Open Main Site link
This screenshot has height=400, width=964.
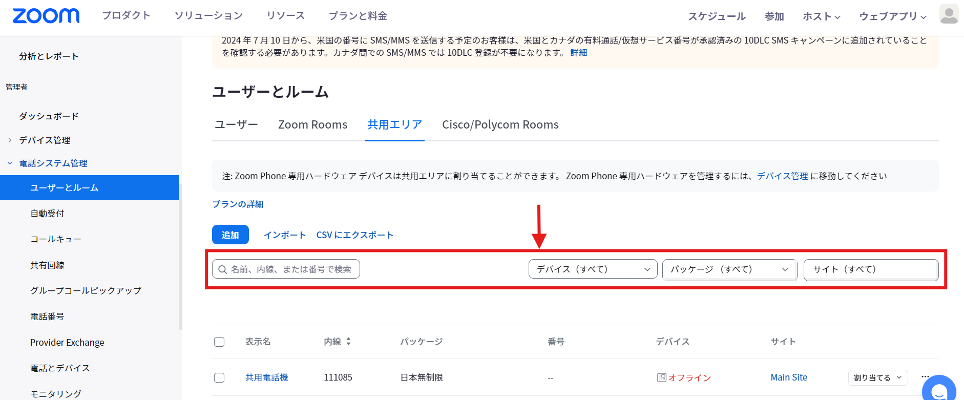tap(789, 377)
